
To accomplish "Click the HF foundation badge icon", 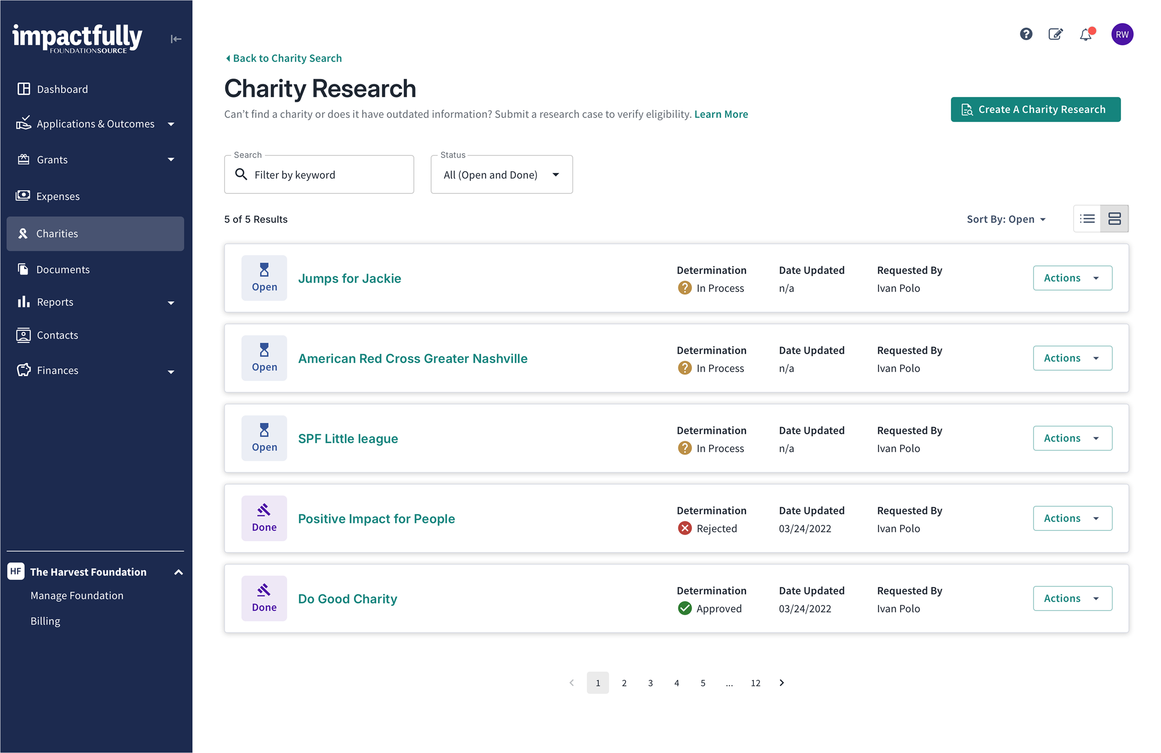I will [16, 571].
